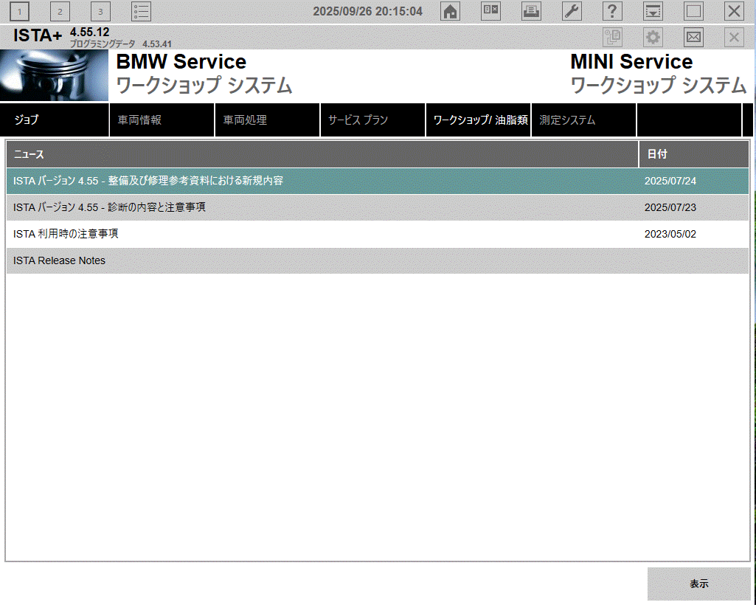The image size is (756, 605).
Task: Click the copy documents icon in the header
Action: click(x=612, y=38)
